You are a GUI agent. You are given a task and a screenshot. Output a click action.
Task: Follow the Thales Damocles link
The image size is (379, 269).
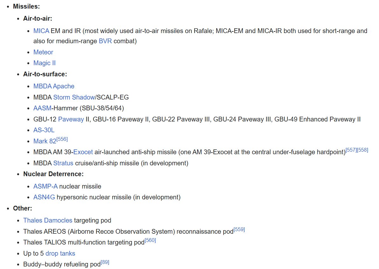tap(48, 221)
